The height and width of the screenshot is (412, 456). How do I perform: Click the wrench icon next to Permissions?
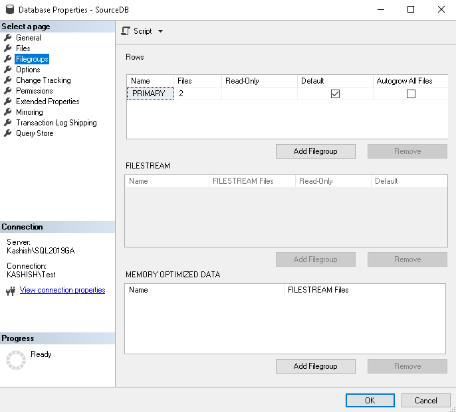(8, 91)
